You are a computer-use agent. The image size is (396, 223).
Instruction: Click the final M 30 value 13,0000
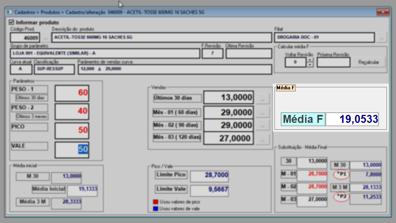pyautogui.click(x=366, y=165)
